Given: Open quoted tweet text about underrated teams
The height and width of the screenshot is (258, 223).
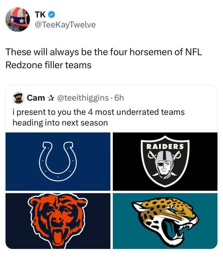Looking at the screenshot, I should (x=99, y=117).
